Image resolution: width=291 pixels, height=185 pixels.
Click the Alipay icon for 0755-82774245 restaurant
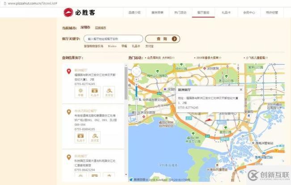[109, 92]
